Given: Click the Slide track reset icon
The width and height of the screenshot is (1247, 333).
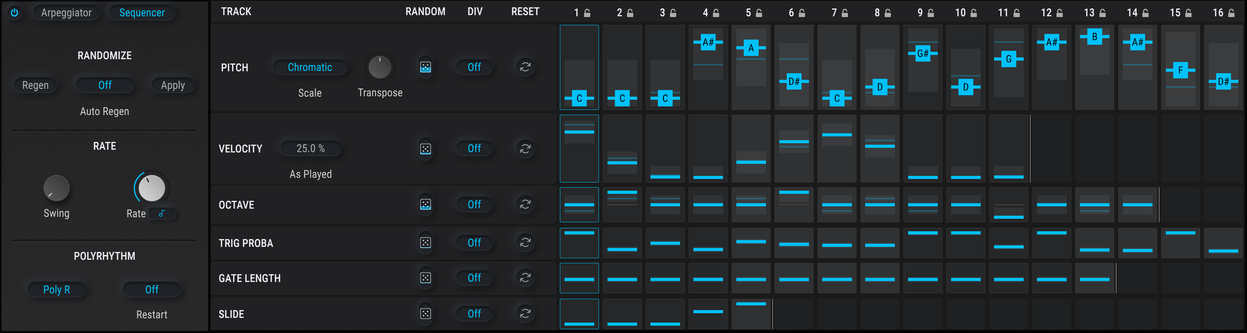Looking at the screenshot, I should 525,314.
